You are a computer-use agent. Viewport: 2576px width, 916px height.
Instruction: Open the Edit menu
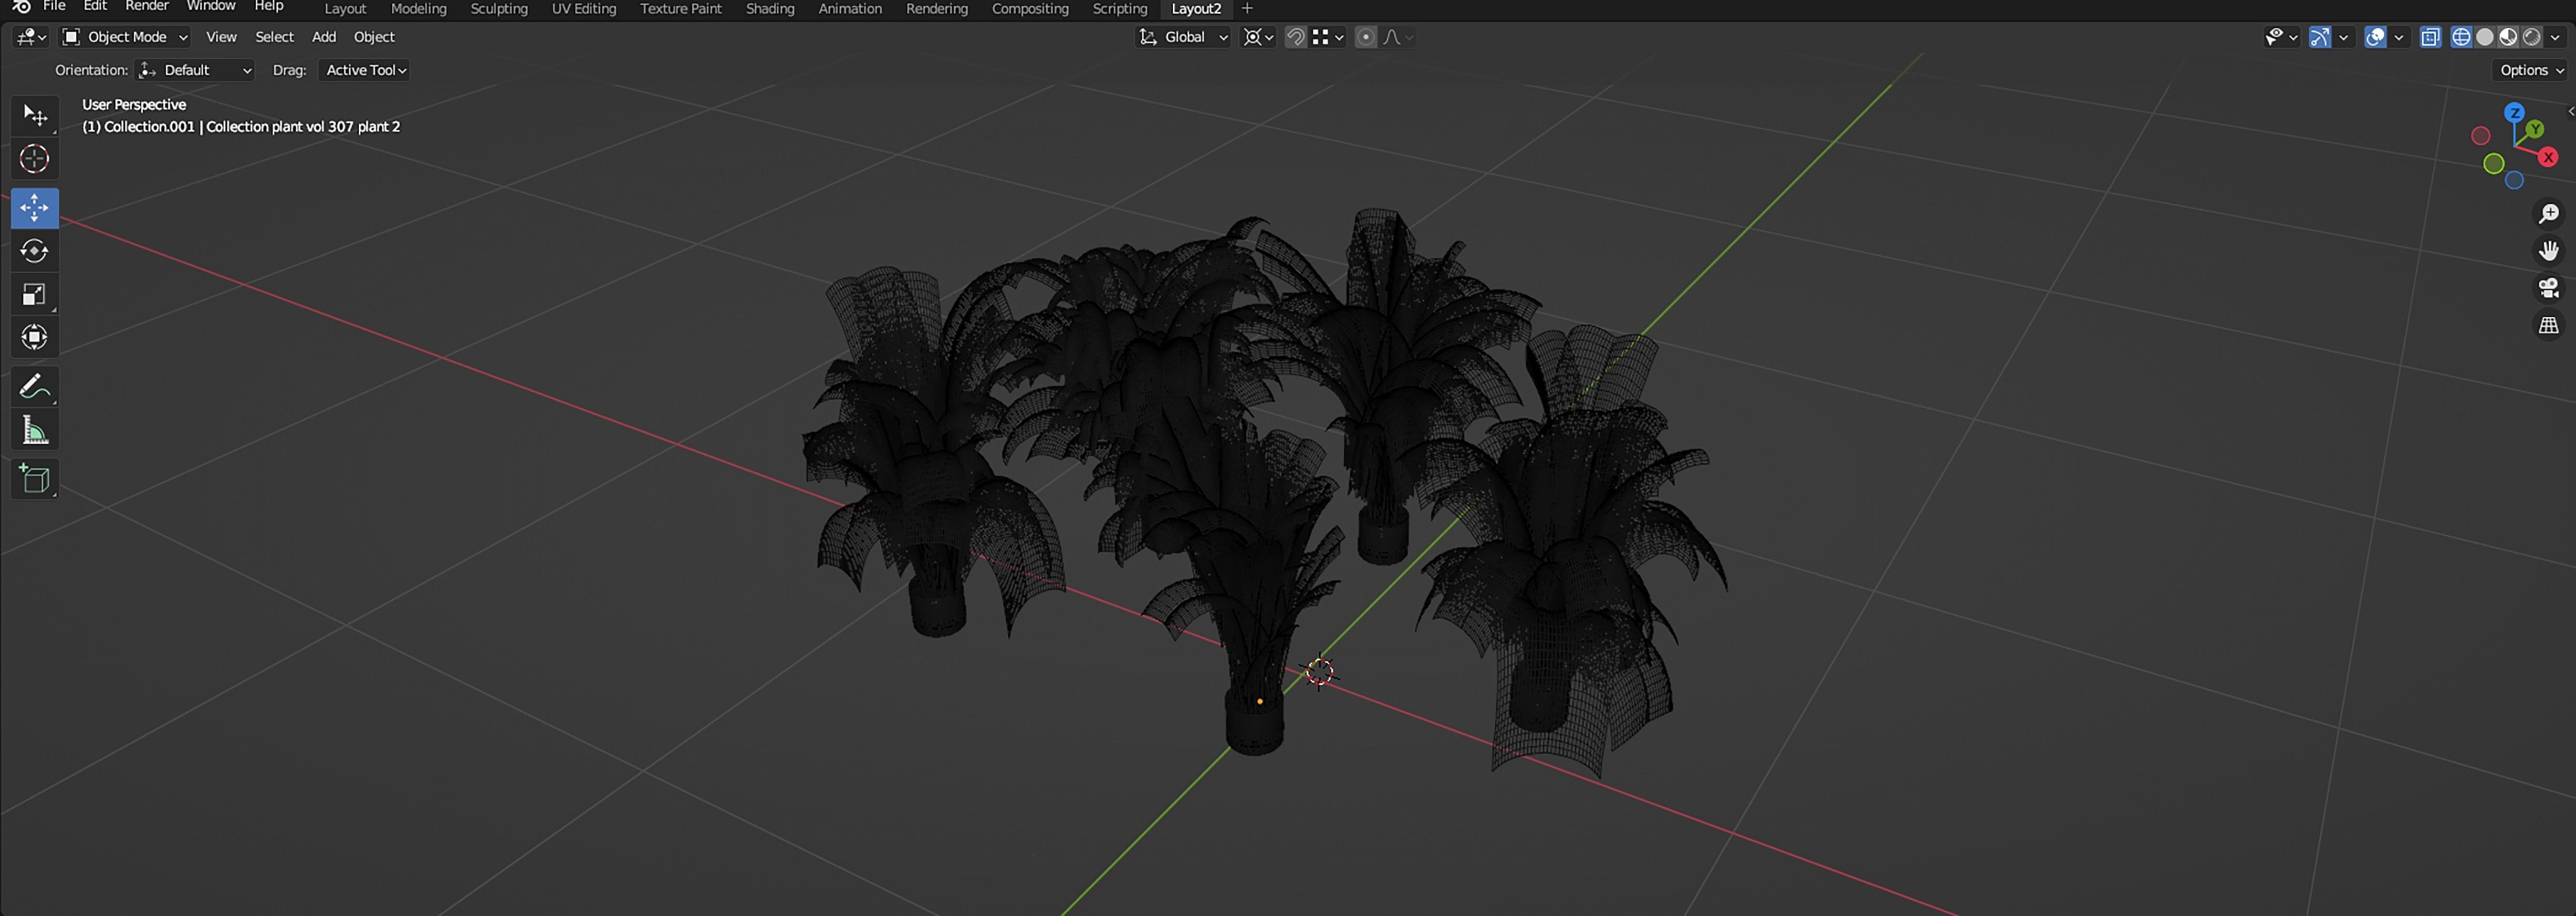point(95,6)
